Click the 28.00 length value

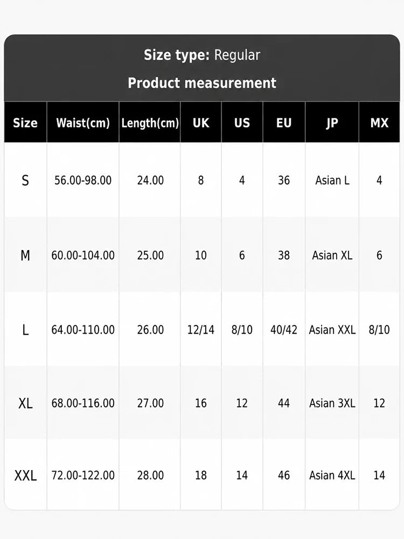(x=150, y=475)
